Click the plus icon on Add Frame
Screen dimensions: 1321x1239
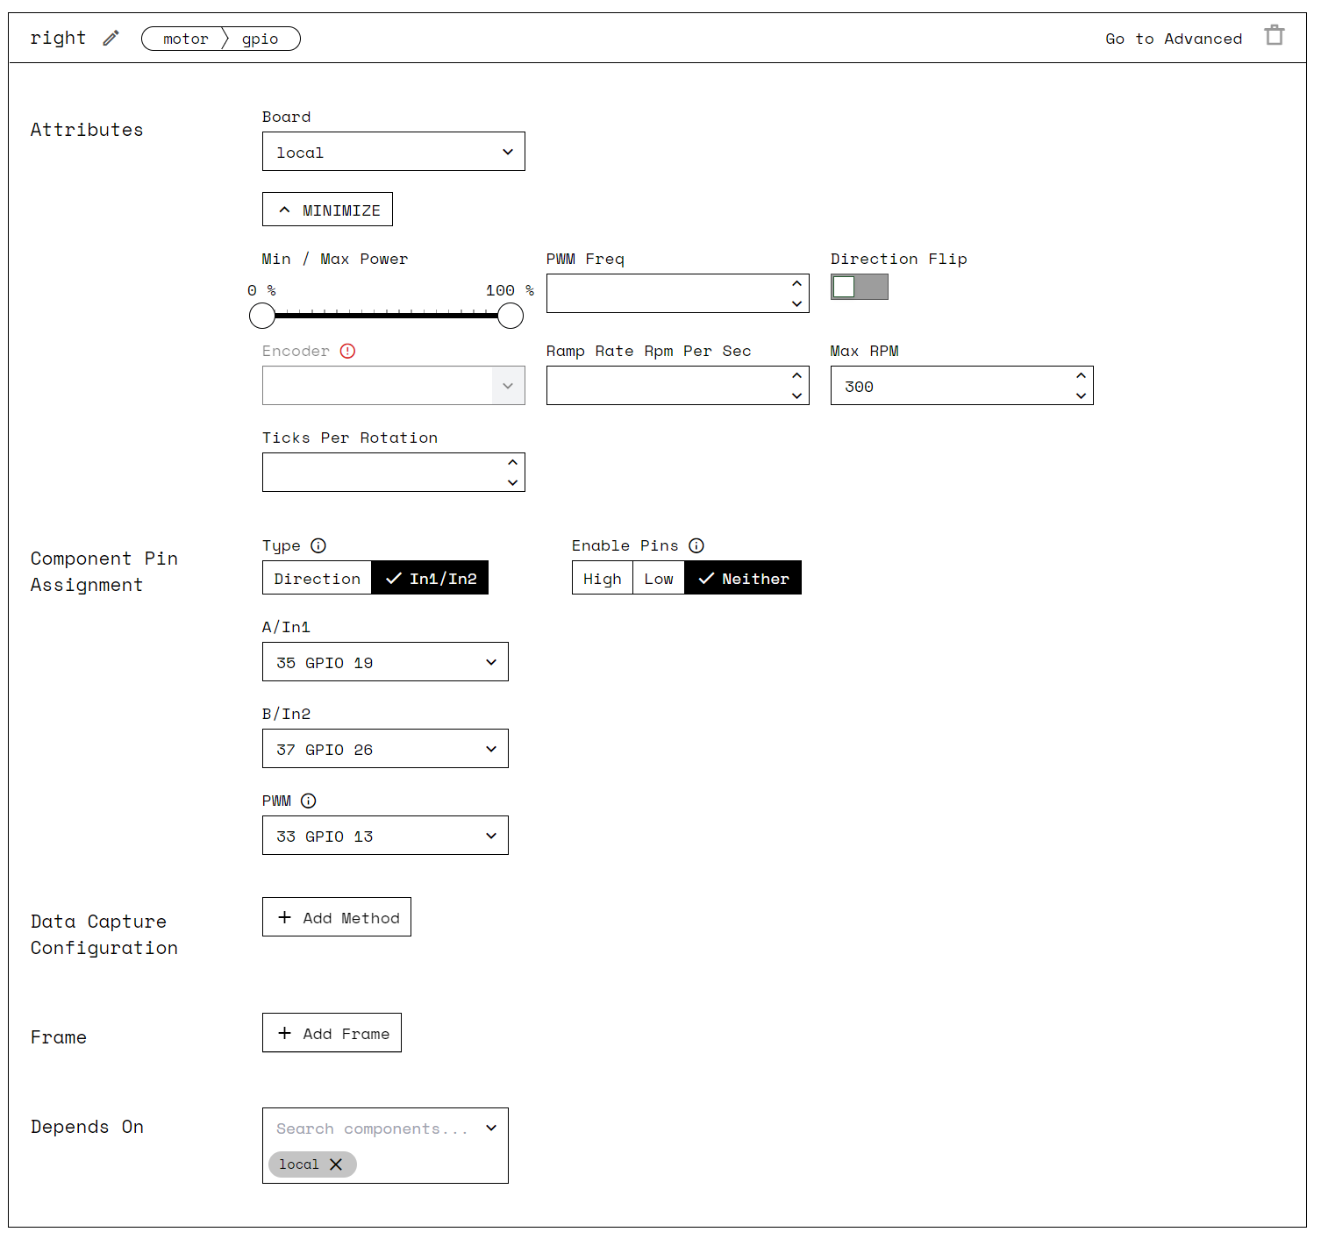pos(284,1032)
